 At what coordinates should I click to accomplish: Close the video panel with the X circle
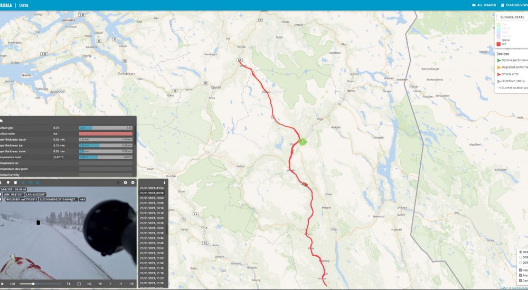[133, 182]
